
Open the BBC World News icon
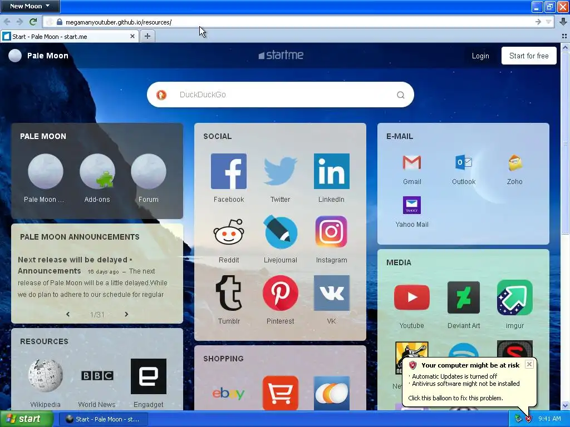pos(97,376)
